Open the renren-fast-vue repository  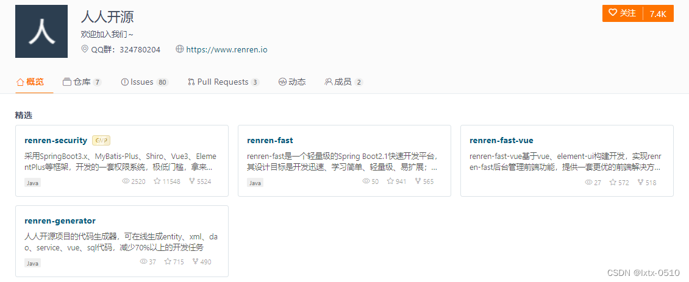click(x=501, y=141)
